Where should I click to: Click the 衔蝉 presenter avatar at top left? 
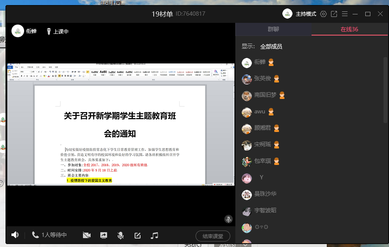[x=18, y=31]
